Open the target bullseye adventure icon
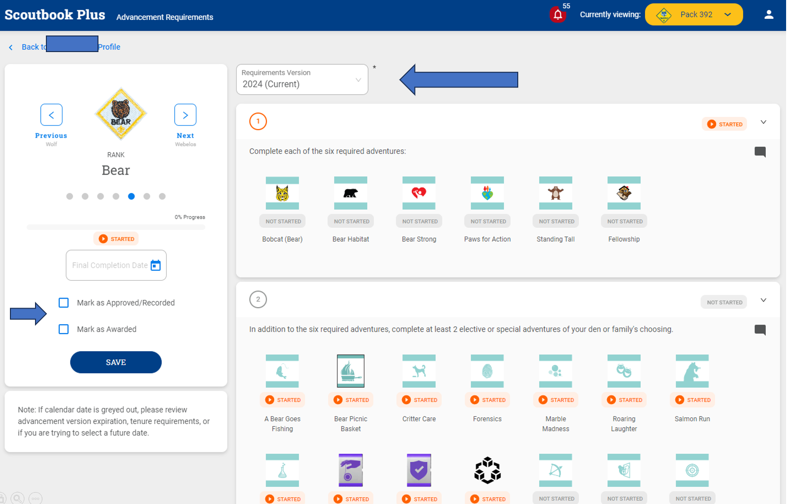The image size is (788, 504). pyautogui.click(x=693, y=471)
